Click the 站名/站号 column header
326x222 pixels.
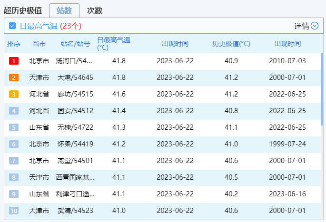coord(75,44)
